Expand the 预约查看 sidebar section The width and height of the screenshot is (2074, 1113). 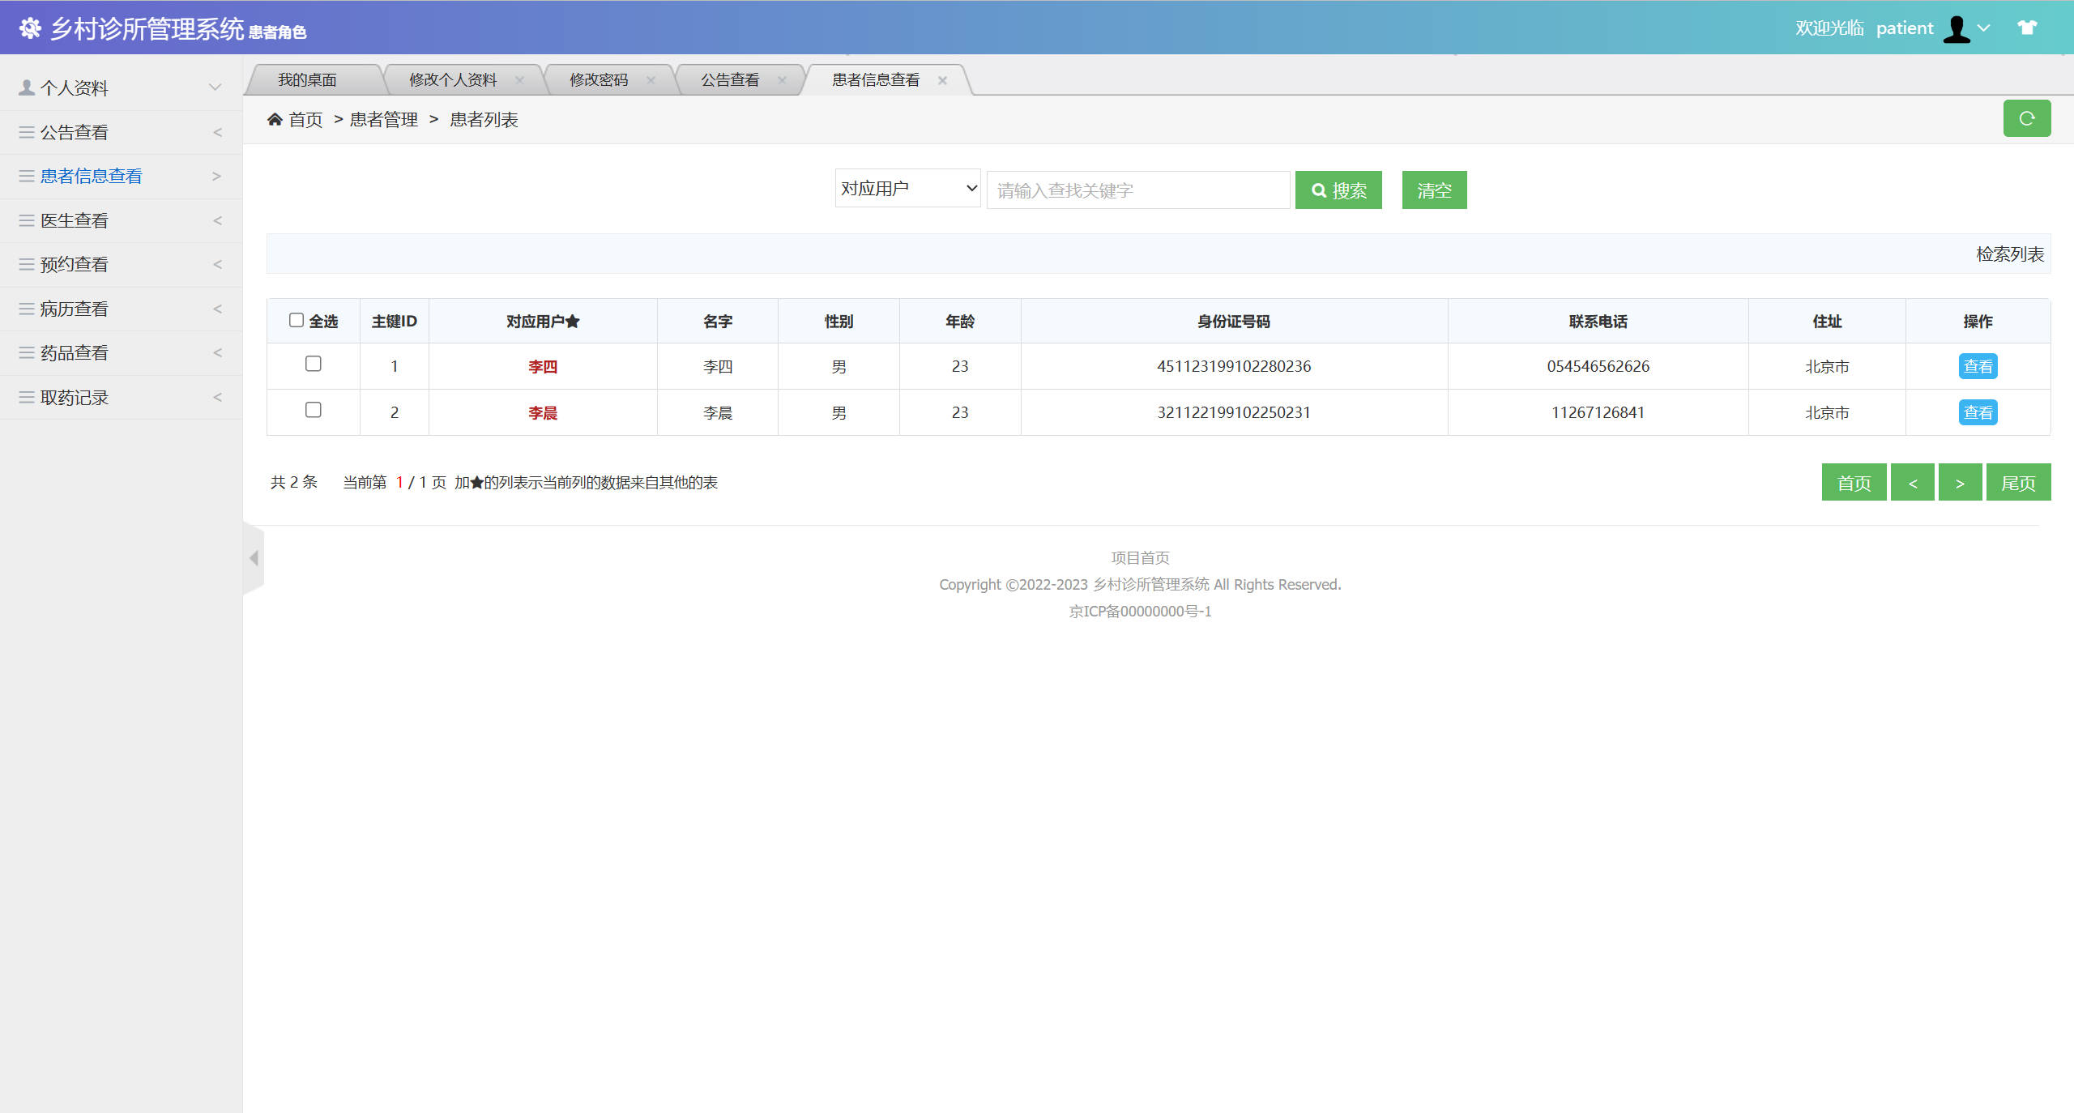pos(217,264)
